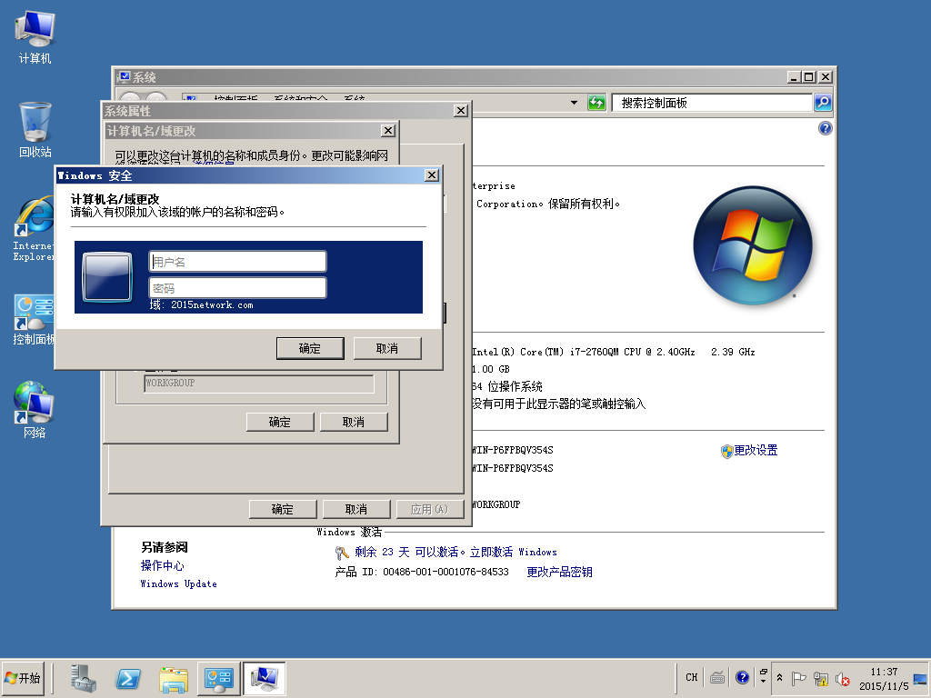Open the Computer desktop icon
The width and height of the screenshot is (931, 698).
35,37
